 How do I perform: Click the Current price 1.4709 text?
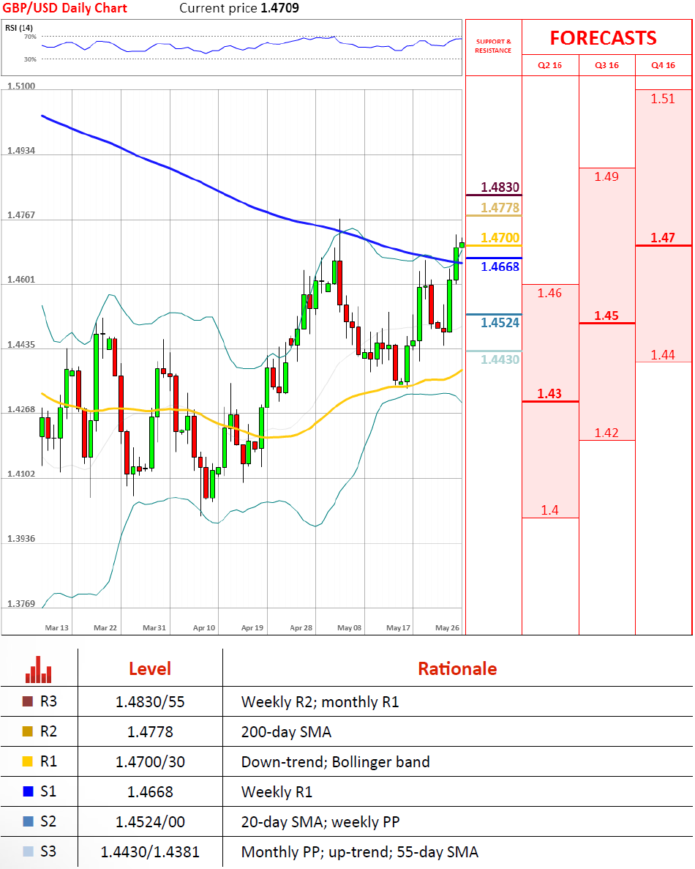239,8
